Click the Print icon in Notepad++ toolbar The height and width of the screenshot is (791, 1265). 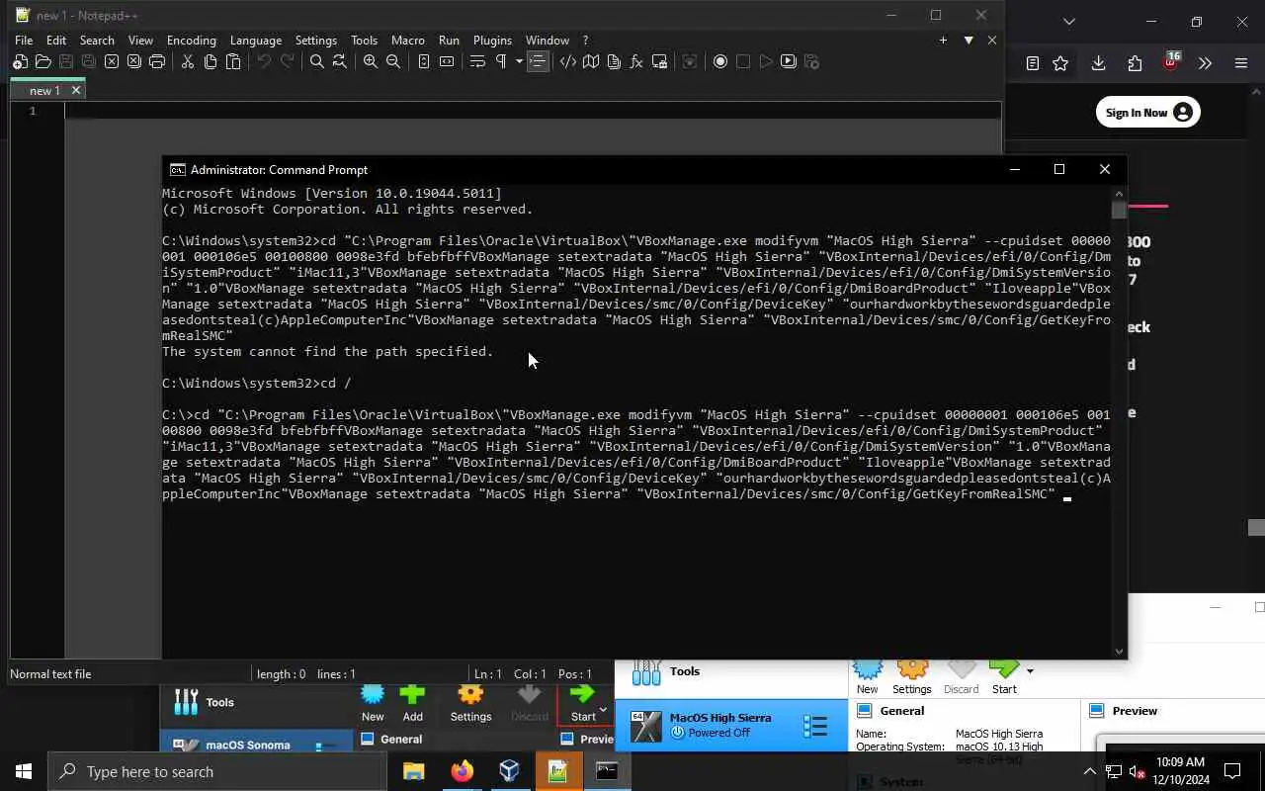[x=157, y=61]
